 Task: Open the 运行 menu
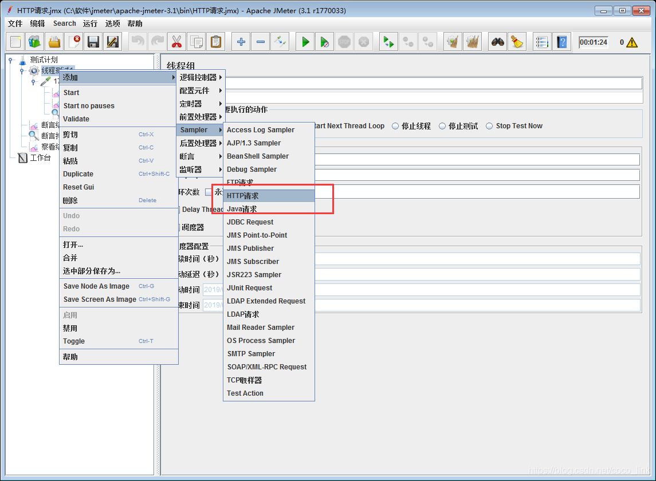[x=90, y=23]
